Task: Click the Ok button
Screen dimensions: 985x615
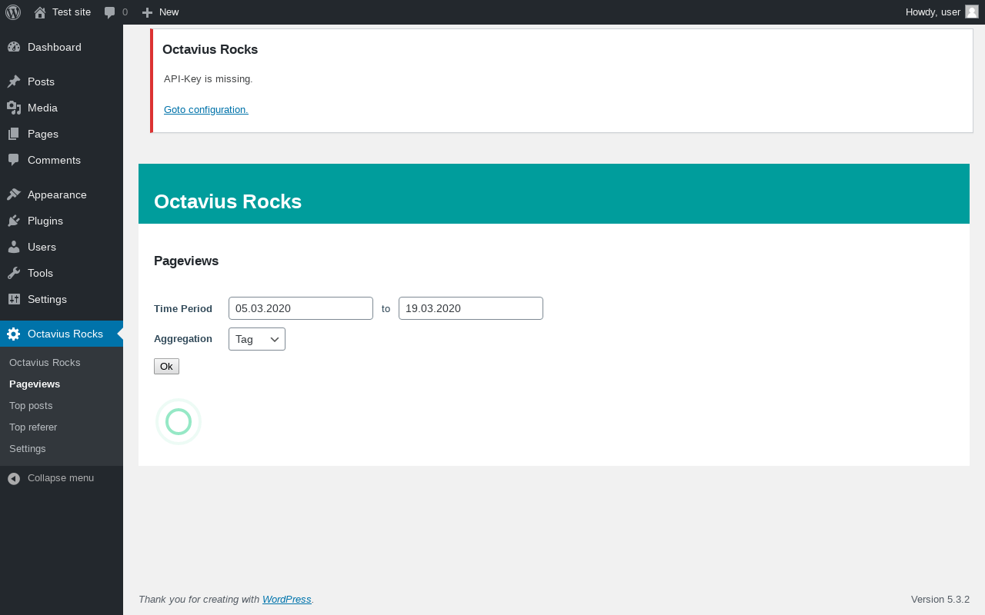Action: click(166, 367)
